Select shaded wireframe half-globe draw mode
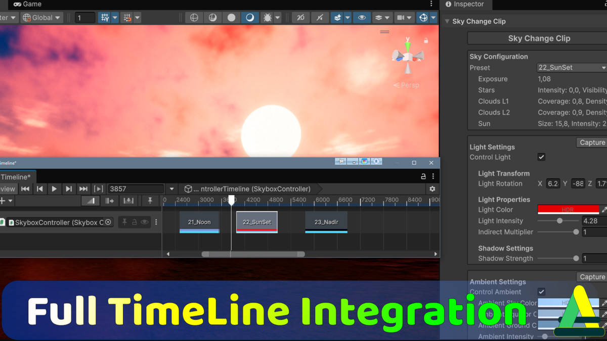 point(213,18)
